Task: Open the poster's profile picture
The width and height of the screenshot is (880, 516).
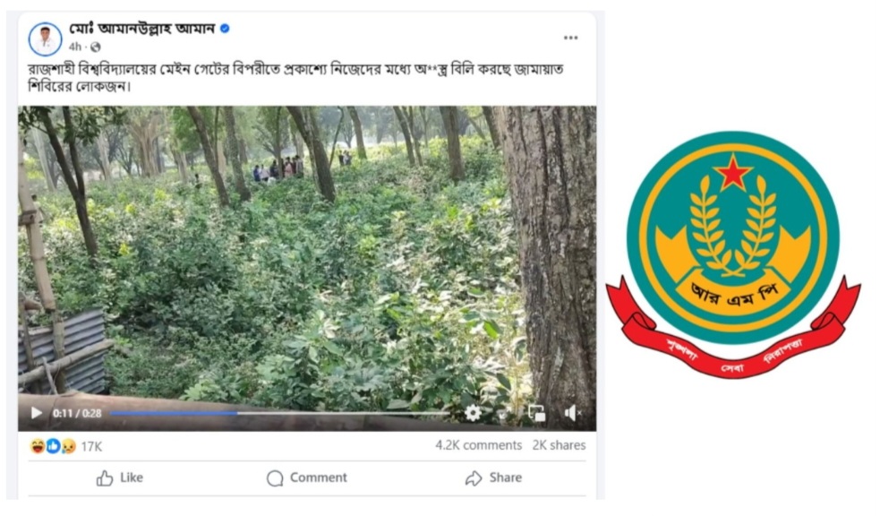Action: 45,39
